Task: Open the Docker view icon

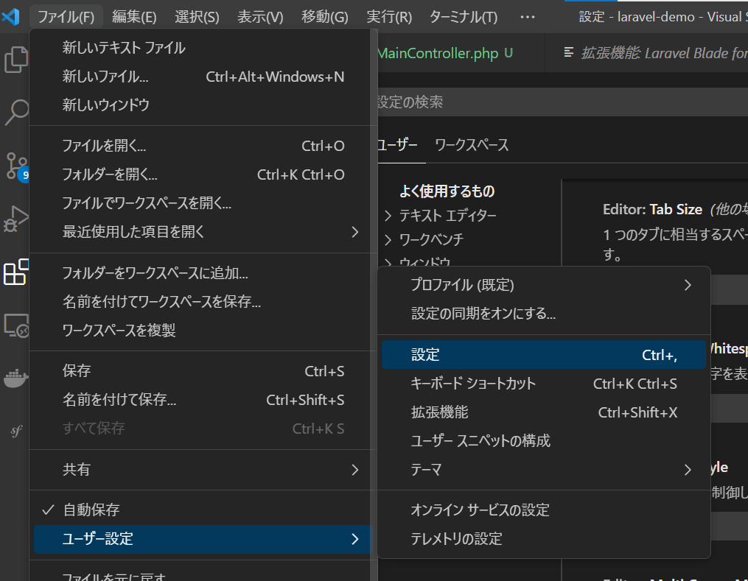Action: coord(15,378)
